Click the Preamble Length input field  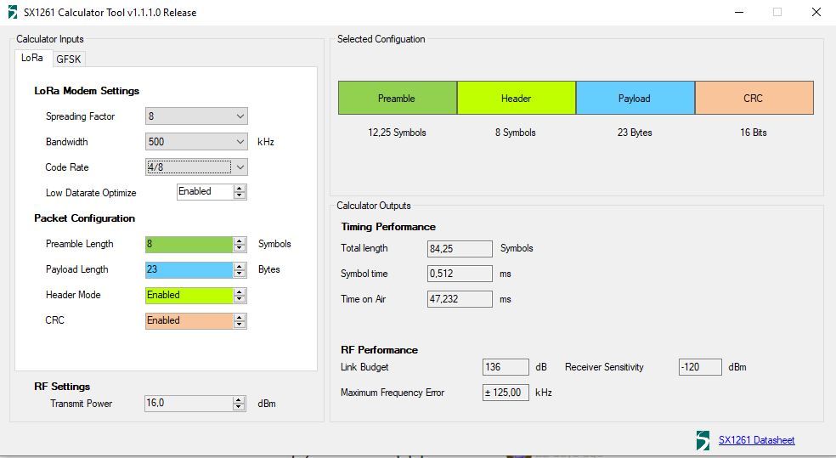point(189,244)
